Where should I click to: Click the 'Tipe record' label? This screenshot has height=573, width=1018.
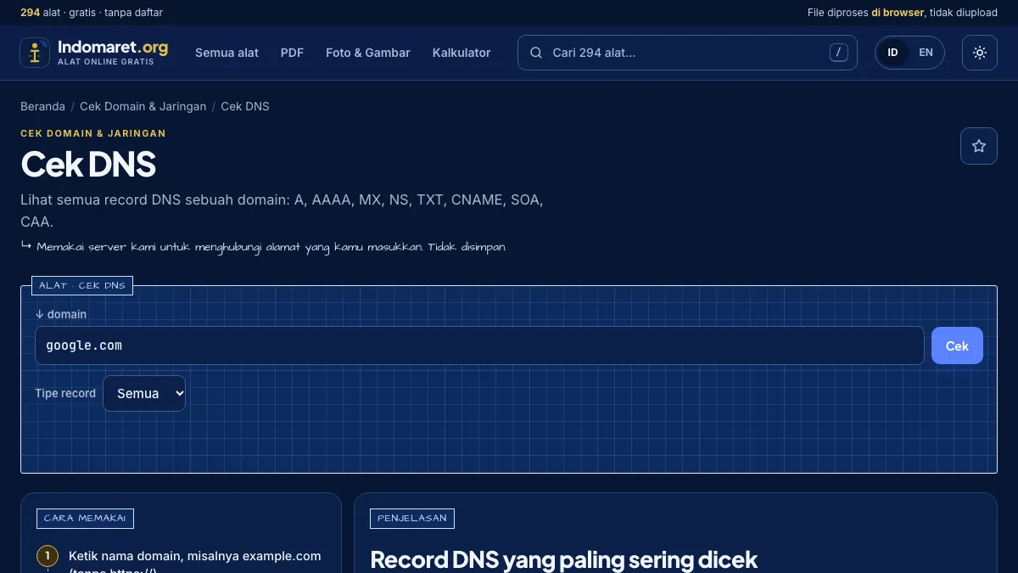click(65, 393)
